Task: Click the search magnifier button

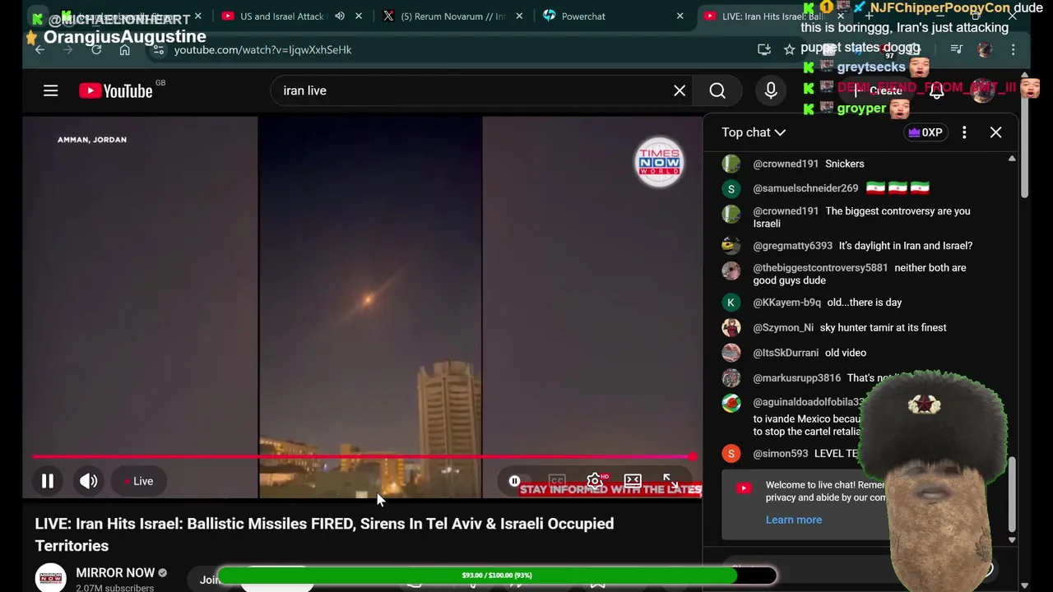Action: coord(717,90)
